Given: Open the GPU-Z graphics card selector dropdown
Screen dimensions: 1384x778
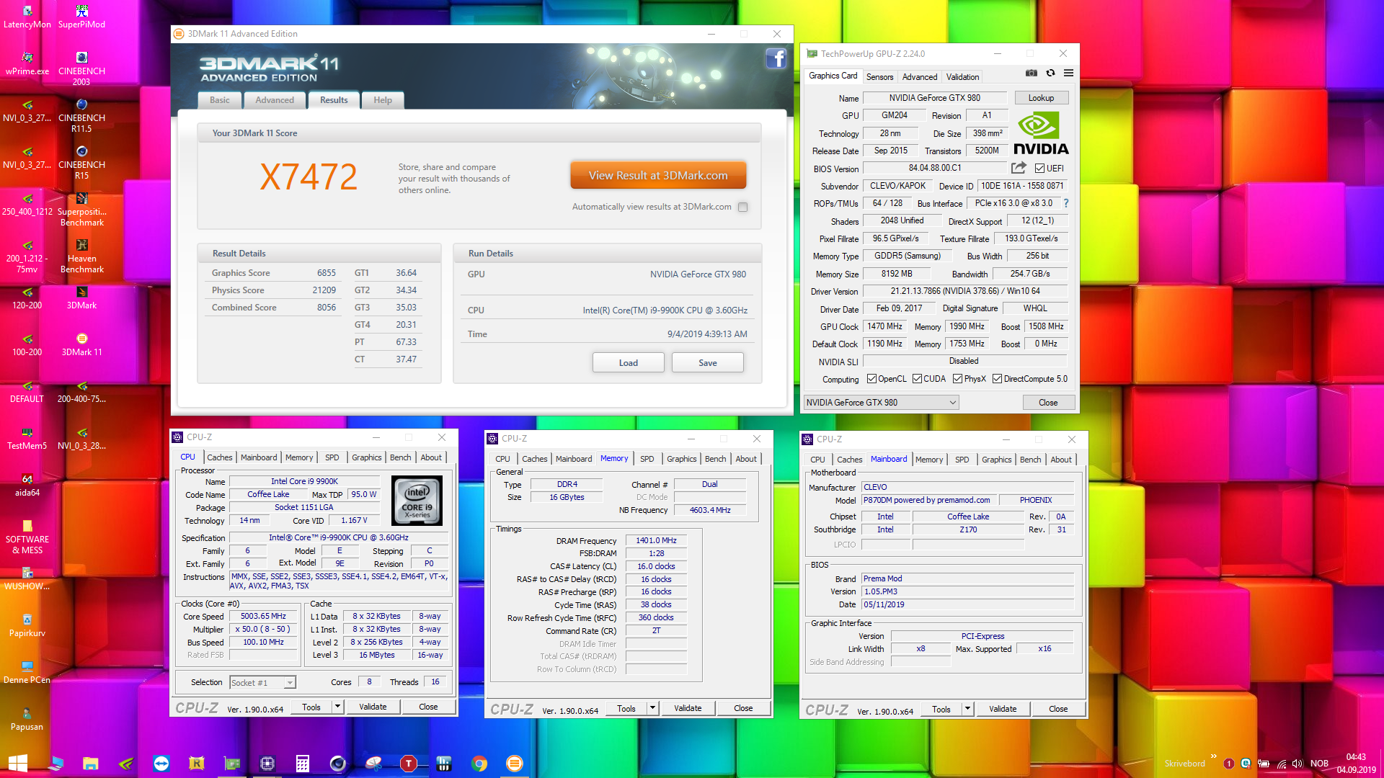Looking at the screenshot, I should click(x=881, y=403).
